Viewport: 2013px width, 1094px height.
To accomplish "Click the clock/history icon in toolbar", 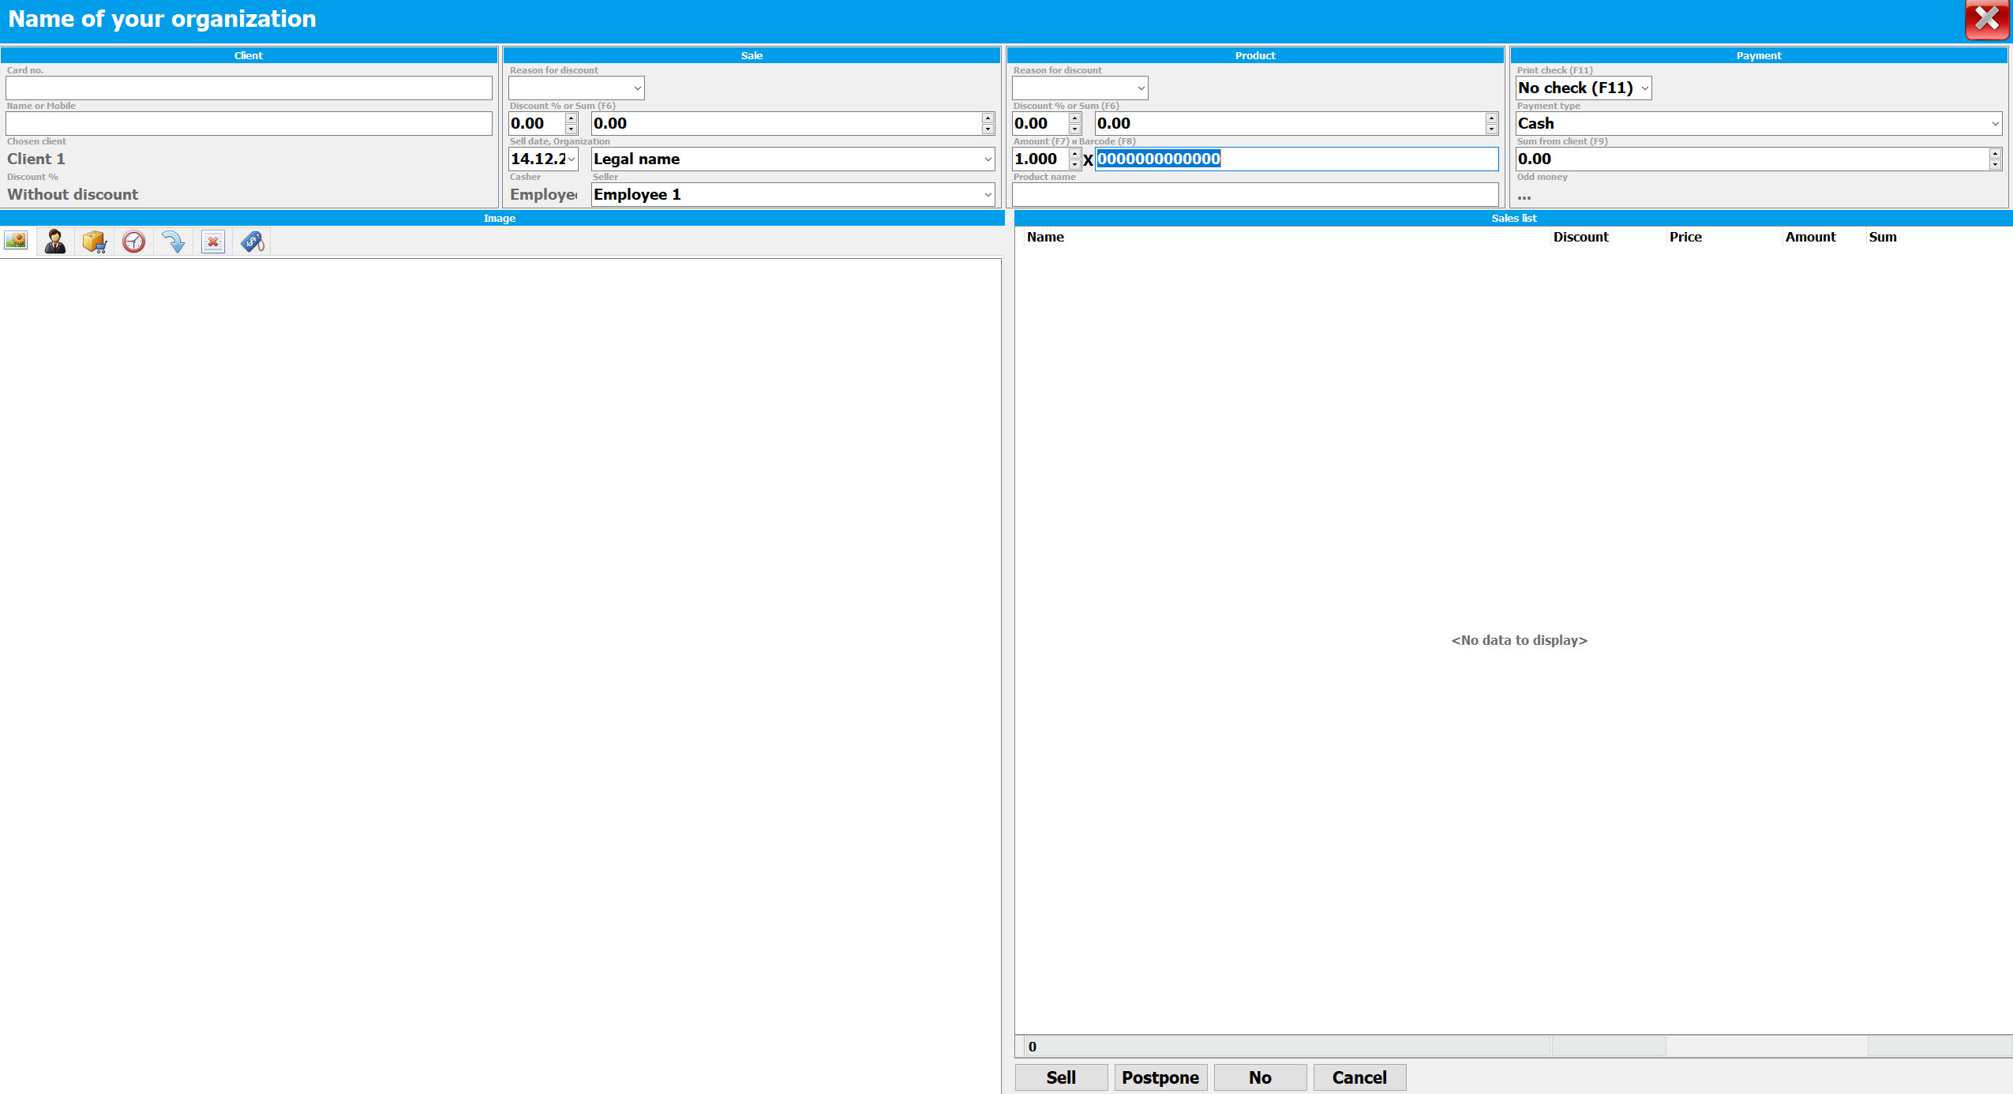I will [x=133, y=242].
